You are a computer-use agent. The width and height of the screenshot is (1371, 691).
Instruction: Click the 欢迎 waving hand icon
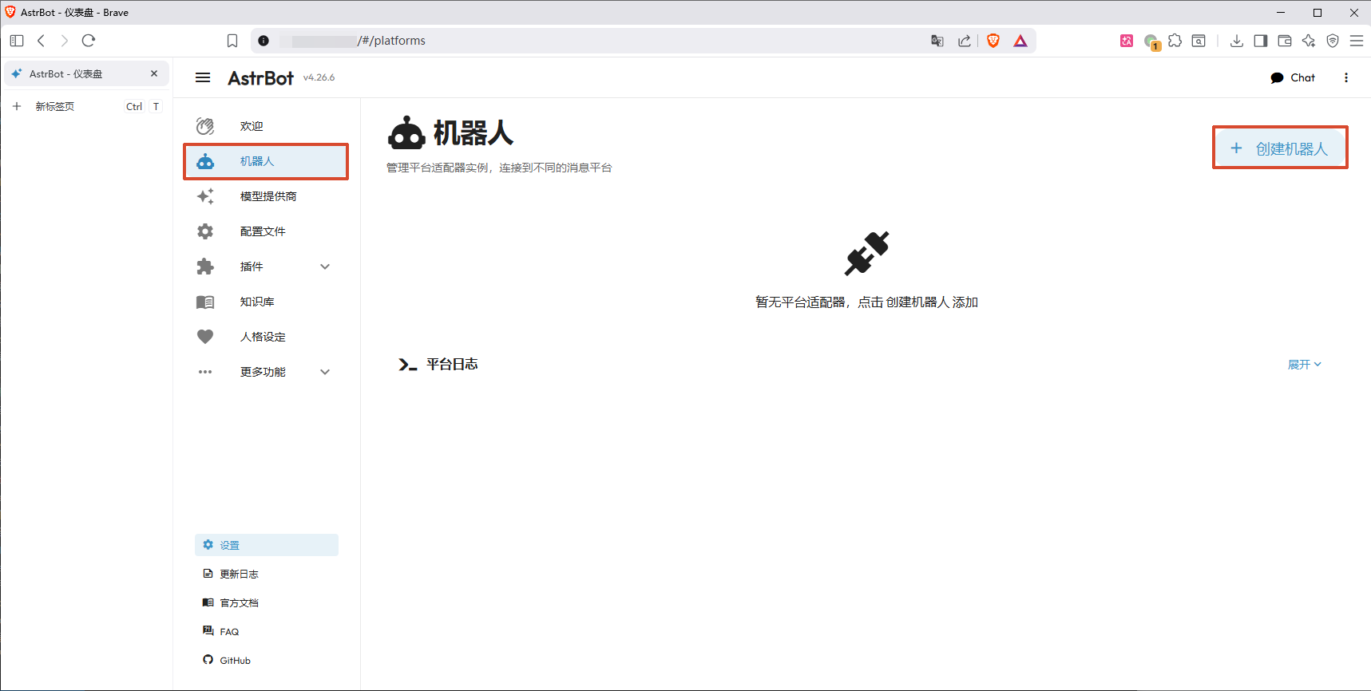point(205,126)
